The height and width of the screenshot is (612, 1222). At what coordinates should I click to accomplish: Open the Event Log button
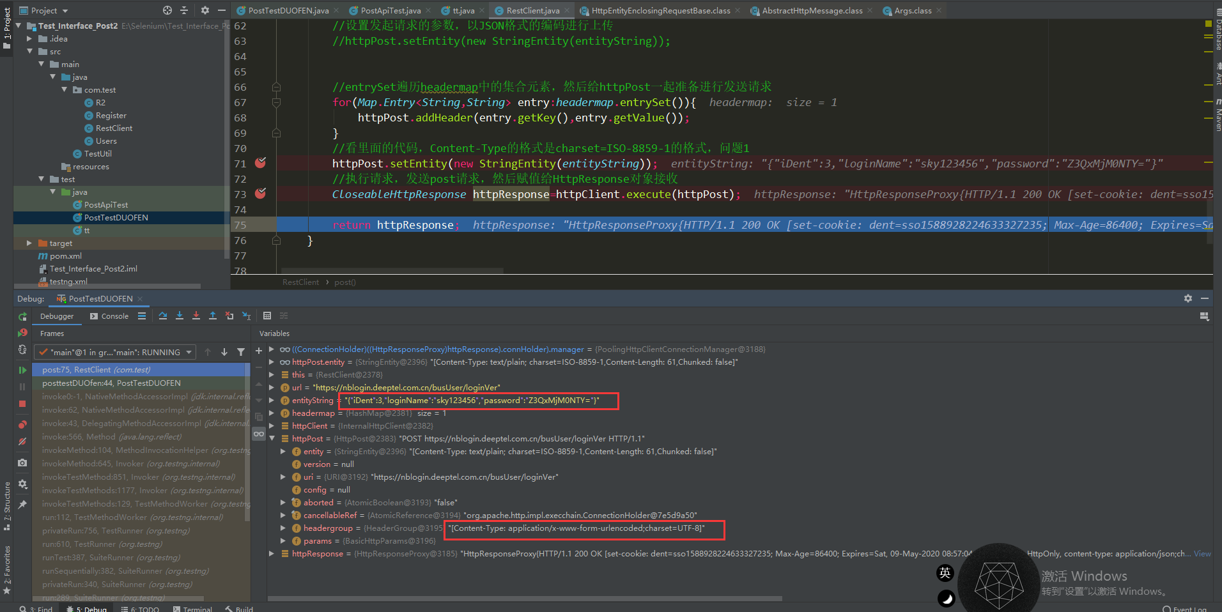coord(1184,609)
